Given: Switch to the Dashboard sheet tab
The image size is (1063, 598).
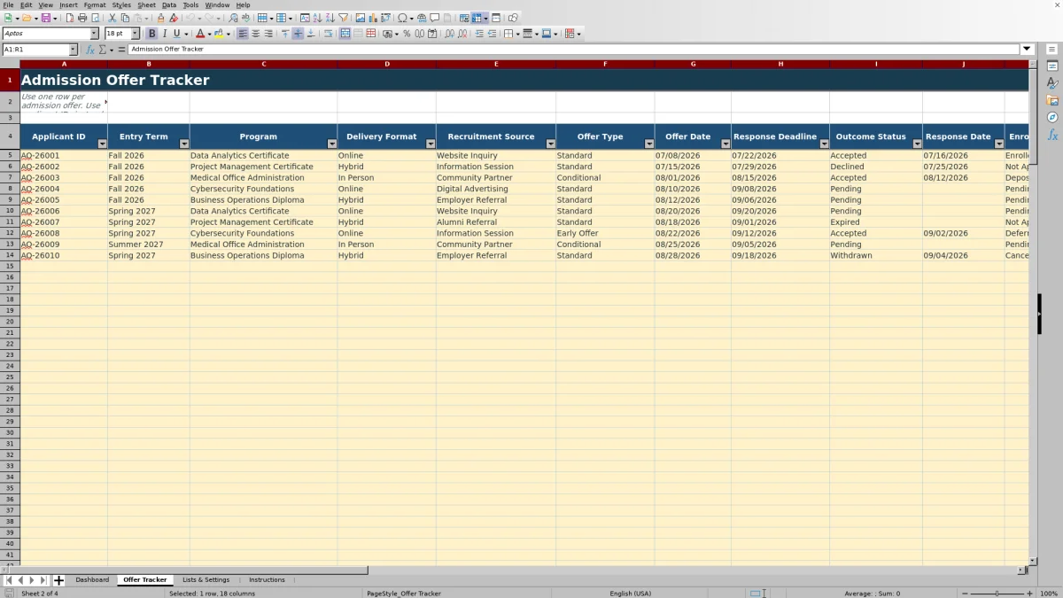Looking at the screenshot, I should (x=92, y=580).
